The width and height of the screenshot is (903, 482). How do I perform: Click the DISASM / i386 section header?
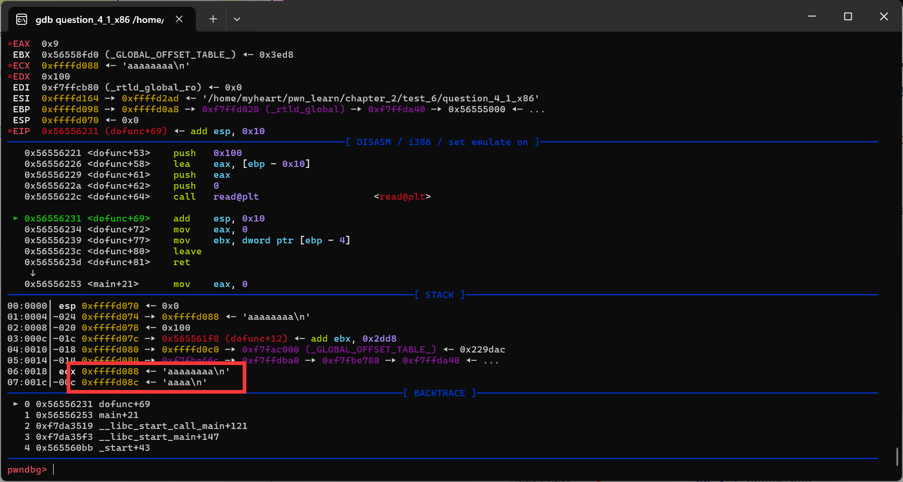click(x=443, y=142)
